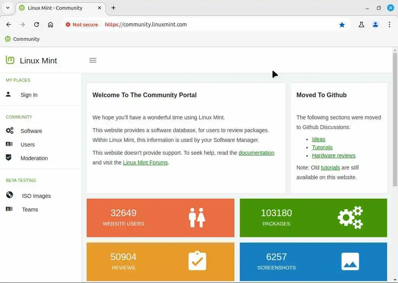398x283 pixels.
Task: Follow the Linux Mint Forums link
Action: click(145, 162)
